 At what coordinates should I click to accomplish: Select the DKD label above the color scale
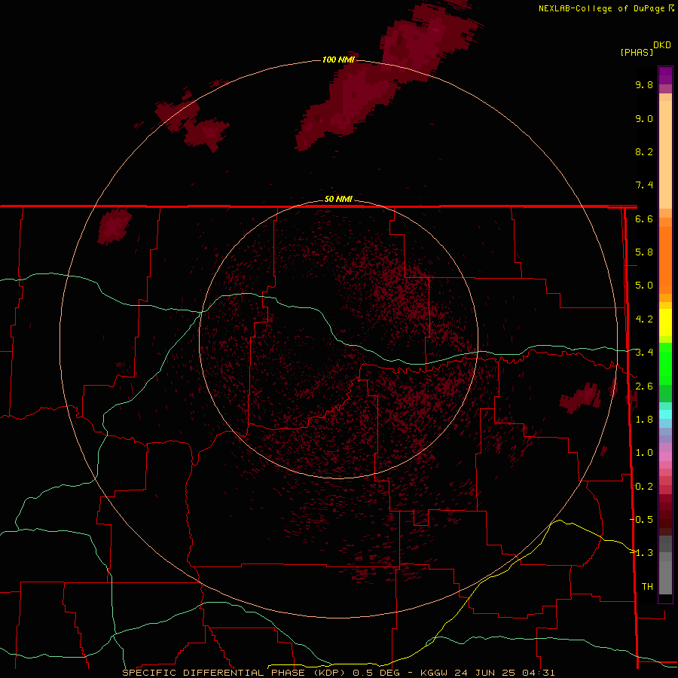pyautogui.click(x=661, y=45)
